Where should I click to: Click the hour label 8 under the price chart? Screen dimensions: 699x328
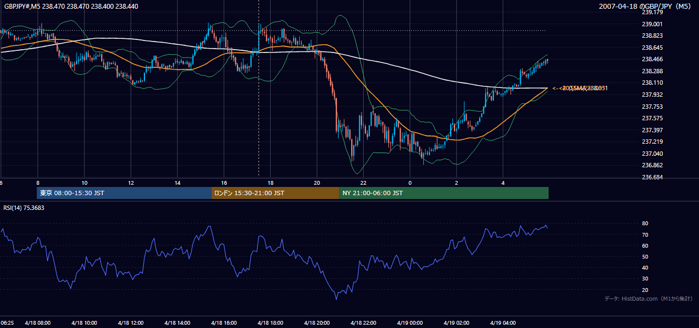(x=38, y=183)
